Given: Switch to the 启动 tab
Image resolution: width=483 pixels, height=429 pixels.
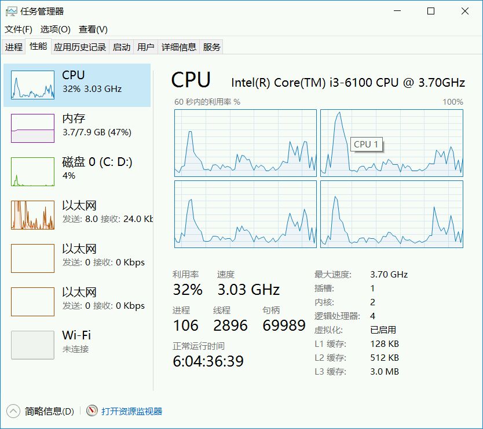Looking at the screenshot, I should [122, 47].
